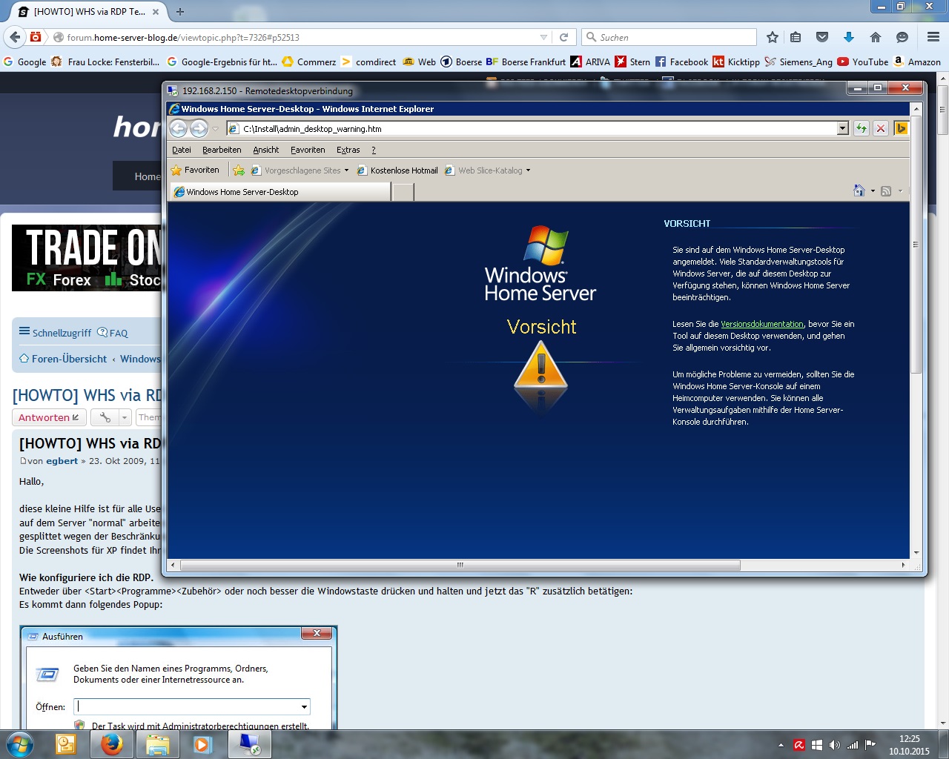Click the Antworten button in the forum
The height and width of the screenshot is (759, 949).
pos(49,417)
